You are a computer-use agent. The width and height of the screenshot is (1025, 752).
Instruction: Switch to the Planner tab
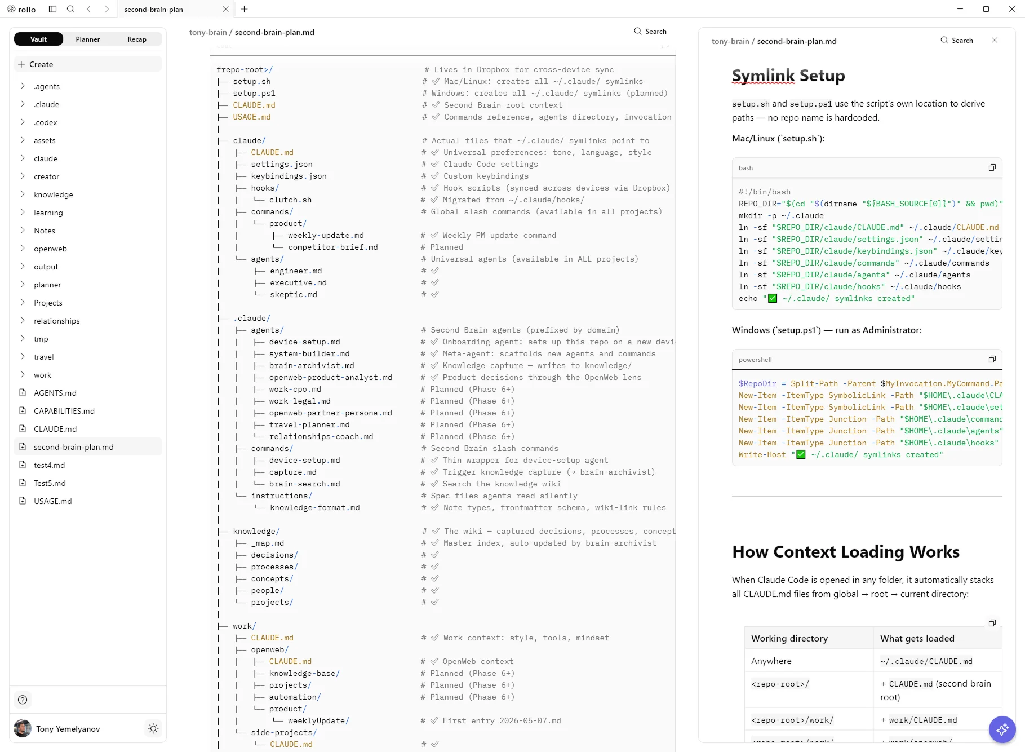tap(88, 39)
